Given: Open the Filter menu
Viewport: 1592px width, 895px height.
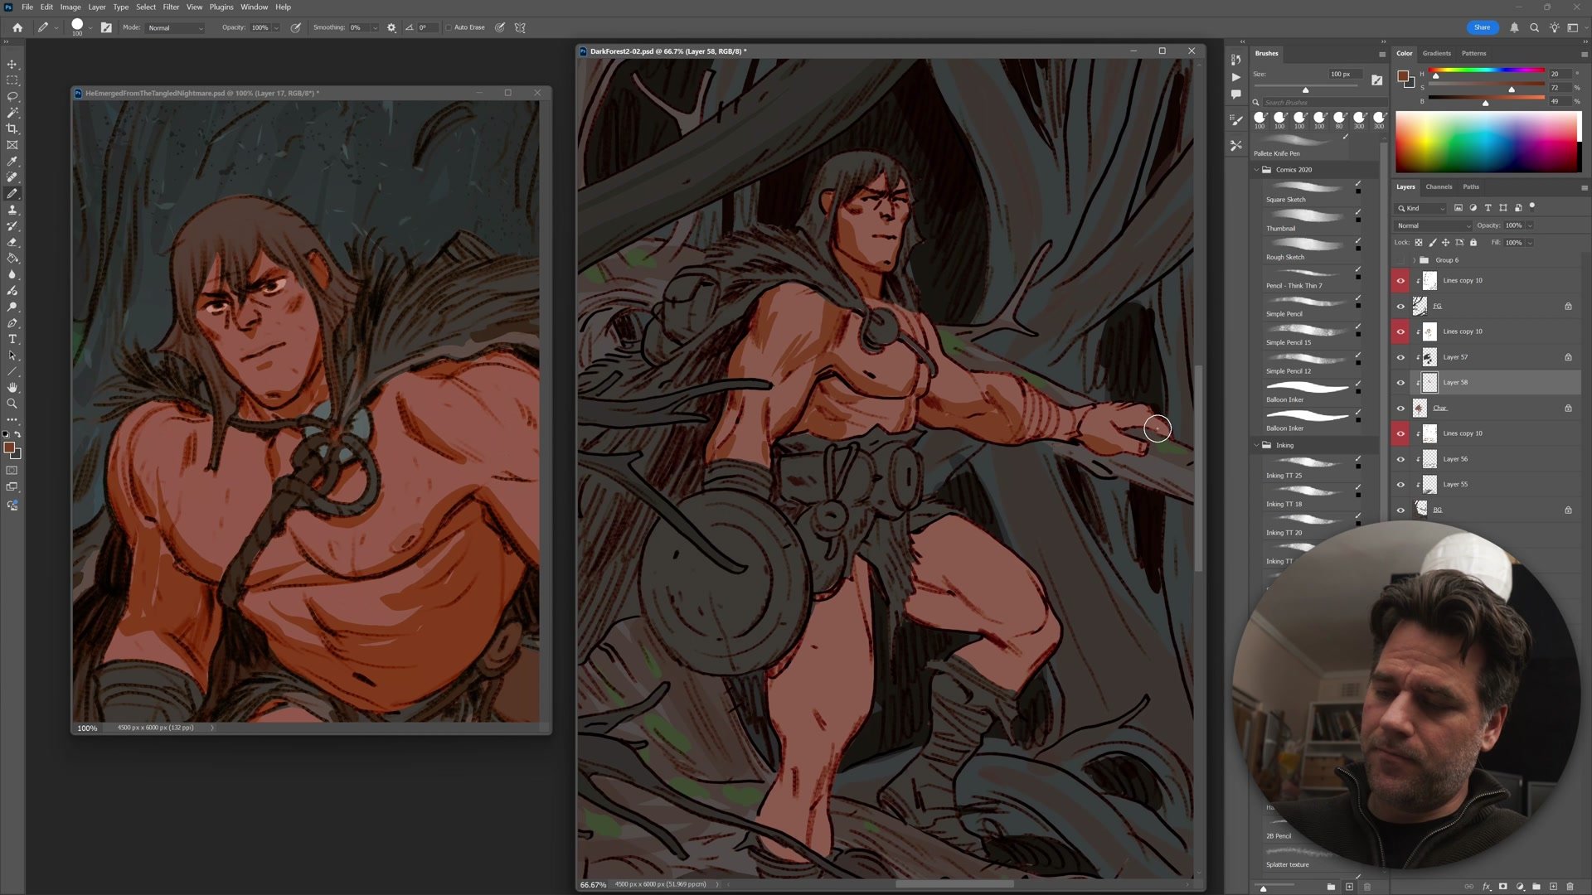Looking at the screenshot, I should [171, 7].
